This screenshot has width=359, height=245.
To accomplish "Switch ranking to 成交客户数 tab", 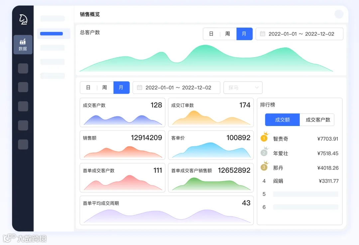I will [x=317, y=120].
